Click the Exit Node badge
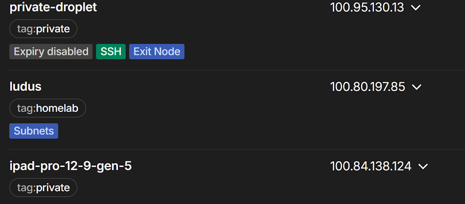 (157, 51)
